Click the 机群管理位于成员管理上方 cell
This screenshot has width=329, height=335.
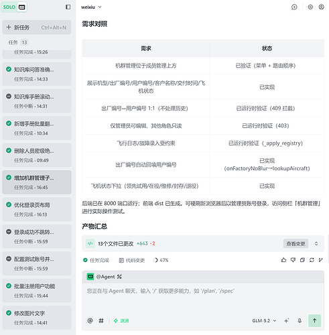(146, 66)
